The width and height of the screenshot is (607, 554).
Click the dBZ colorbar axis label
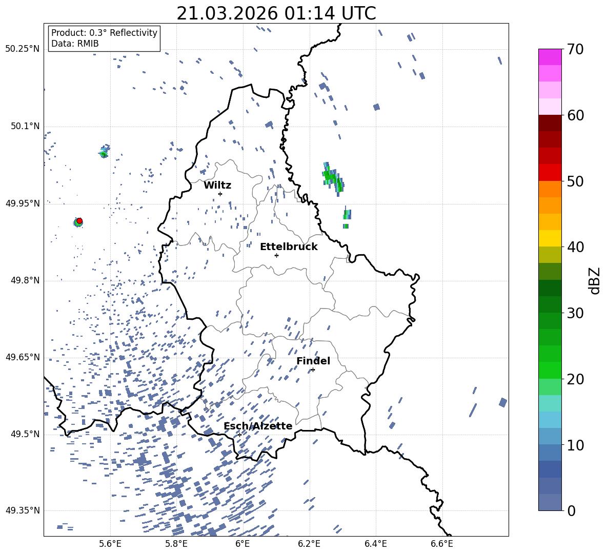[x=594, y=280]
